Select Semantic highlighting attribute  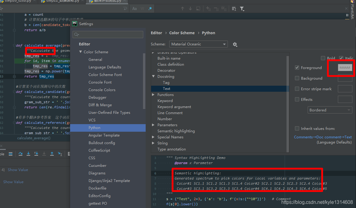point(176,131)
